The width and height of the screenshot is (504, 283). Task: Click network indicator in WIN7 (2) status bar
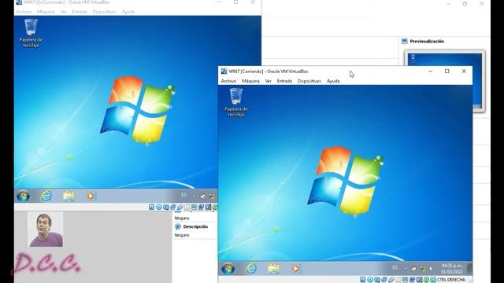[x=173, y=207]
